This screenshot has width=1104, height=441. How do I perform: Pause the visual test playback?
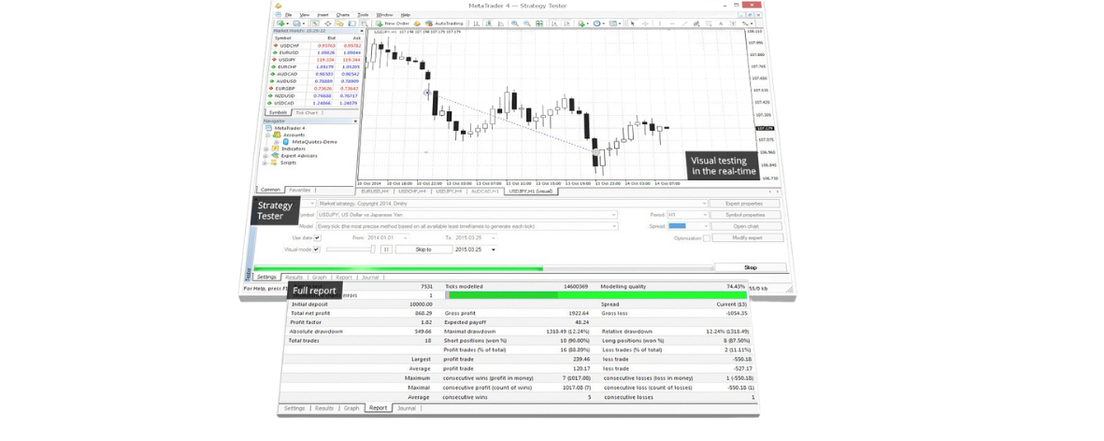coord(385,249)
